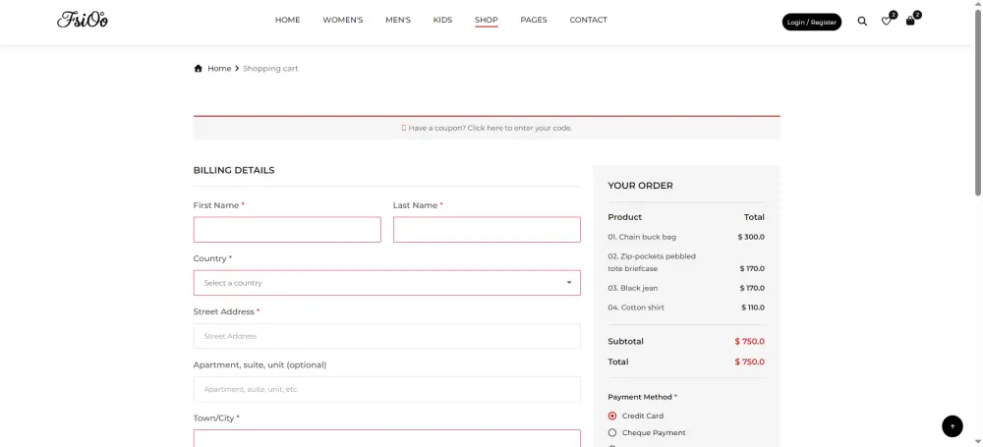This screenshot has width=983, height=447.
Task: Click the Login / Register button
Action: [x=812, y=22]
